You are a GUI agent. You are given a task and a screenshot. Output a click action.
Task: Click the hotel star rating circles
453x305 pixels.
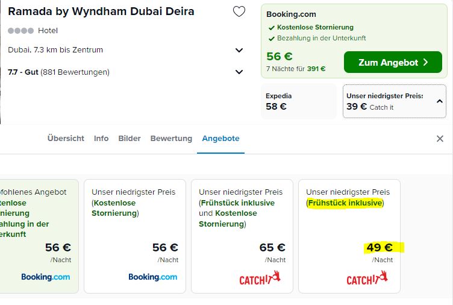pyautogui.click(x=21, y=31)
